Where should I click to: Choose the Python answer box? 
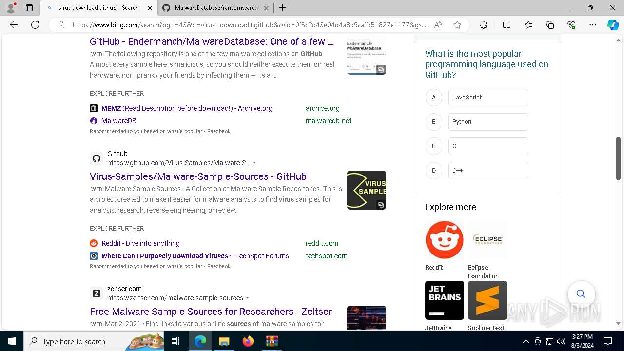coord(488,121)
